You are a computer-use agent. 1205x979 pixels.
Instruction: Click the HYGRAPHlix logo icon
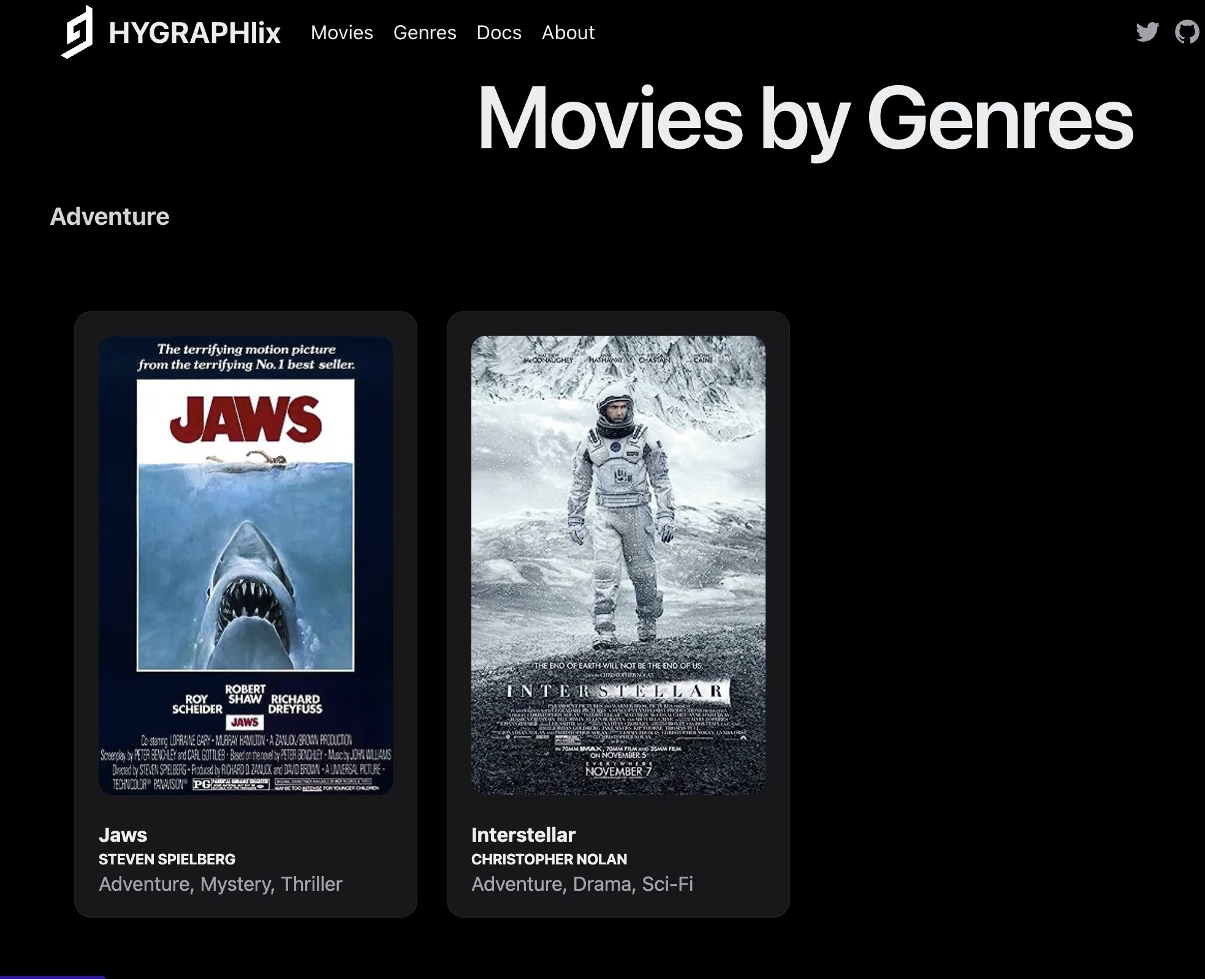[x=77, y=32]
